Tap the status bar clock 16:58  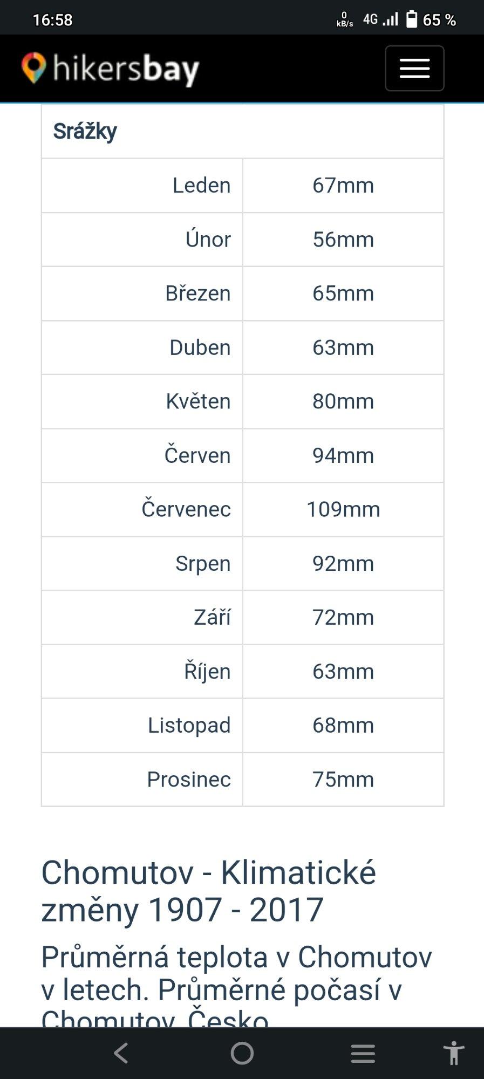click(52, 20)
